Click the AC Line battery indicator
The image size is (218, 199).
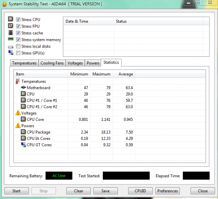point(59,176)
